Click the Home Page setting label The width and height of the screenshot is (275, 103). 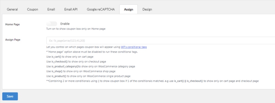click(x=12, y=24)
